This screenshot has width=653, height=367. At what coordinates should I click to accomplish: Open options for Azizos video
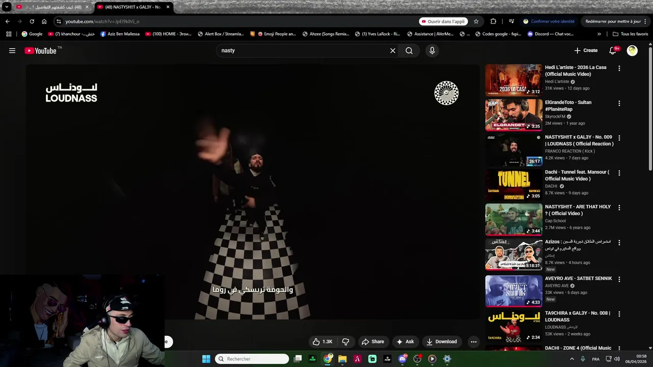point(619,243)
